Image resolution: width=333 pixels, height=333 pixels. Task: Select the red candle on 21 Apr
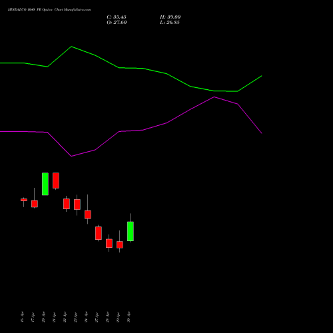(56, 180)
